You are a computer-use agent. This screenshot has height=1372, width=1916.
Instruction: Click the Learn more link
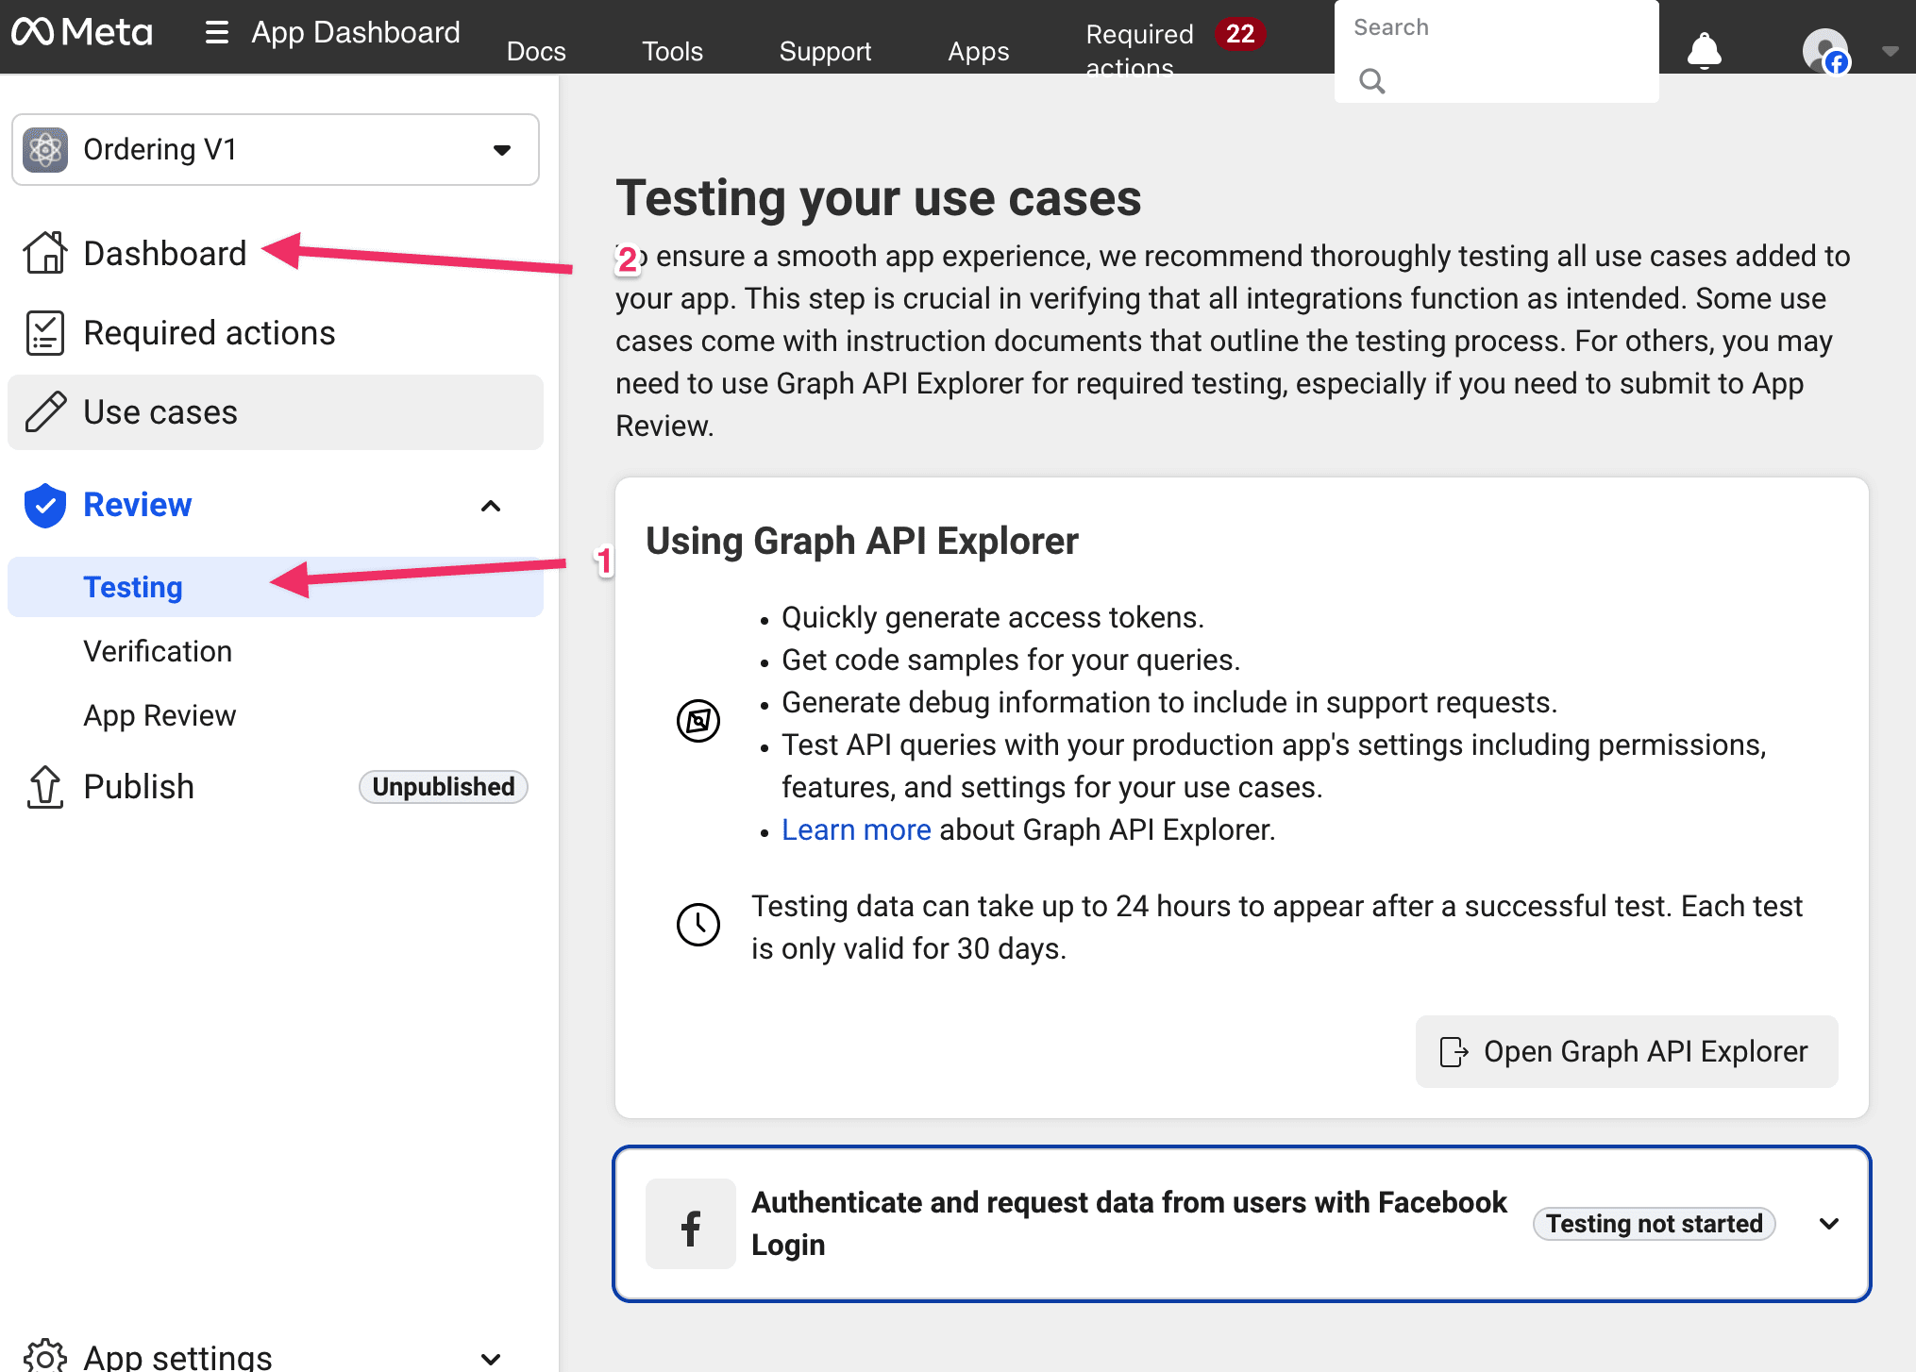856,829
